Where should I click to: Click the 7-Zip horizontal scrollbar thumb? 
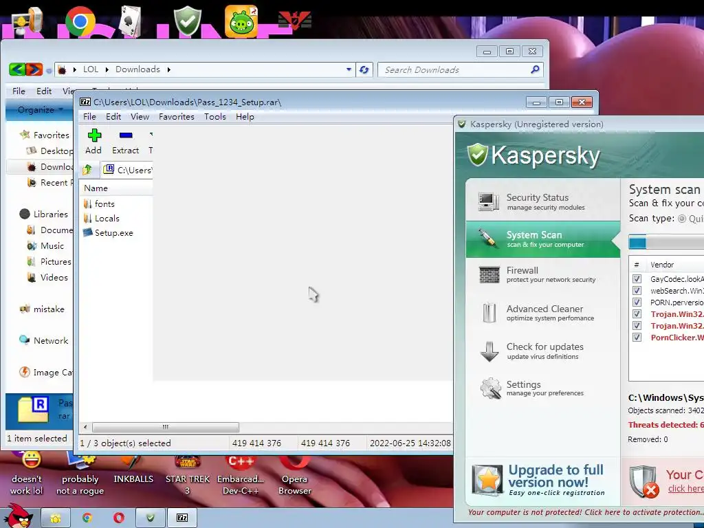tap(166, 427)
